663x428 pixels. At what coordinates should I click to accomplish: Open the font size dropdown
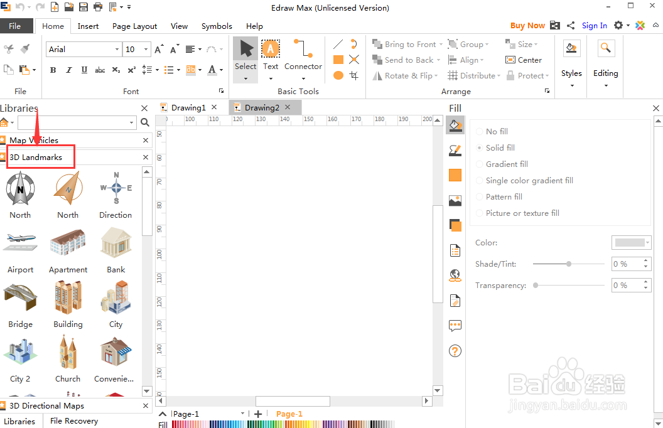click(x=146, y=50)
